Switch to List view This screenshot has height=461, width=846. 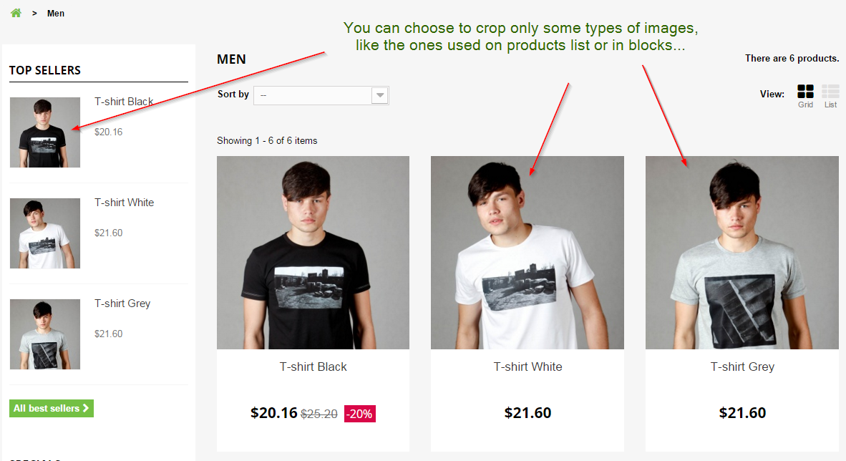click(x=830, y=92)
